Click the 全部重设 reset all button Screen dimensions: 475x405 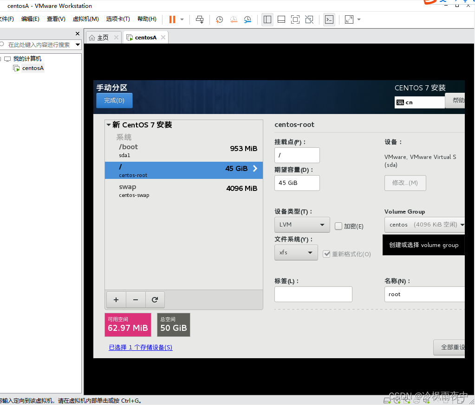pos(449,347)
